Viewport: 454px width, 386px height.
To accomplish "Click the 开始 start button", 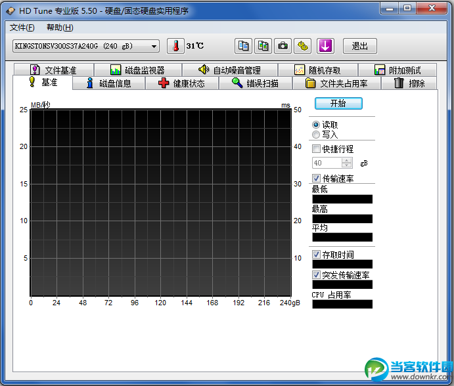I will pyautogui.click(x=338, y=103).
